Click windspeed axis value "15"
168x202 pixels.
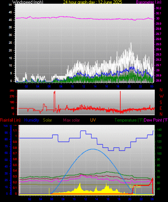pyautogui.click(x=10, y=58)
